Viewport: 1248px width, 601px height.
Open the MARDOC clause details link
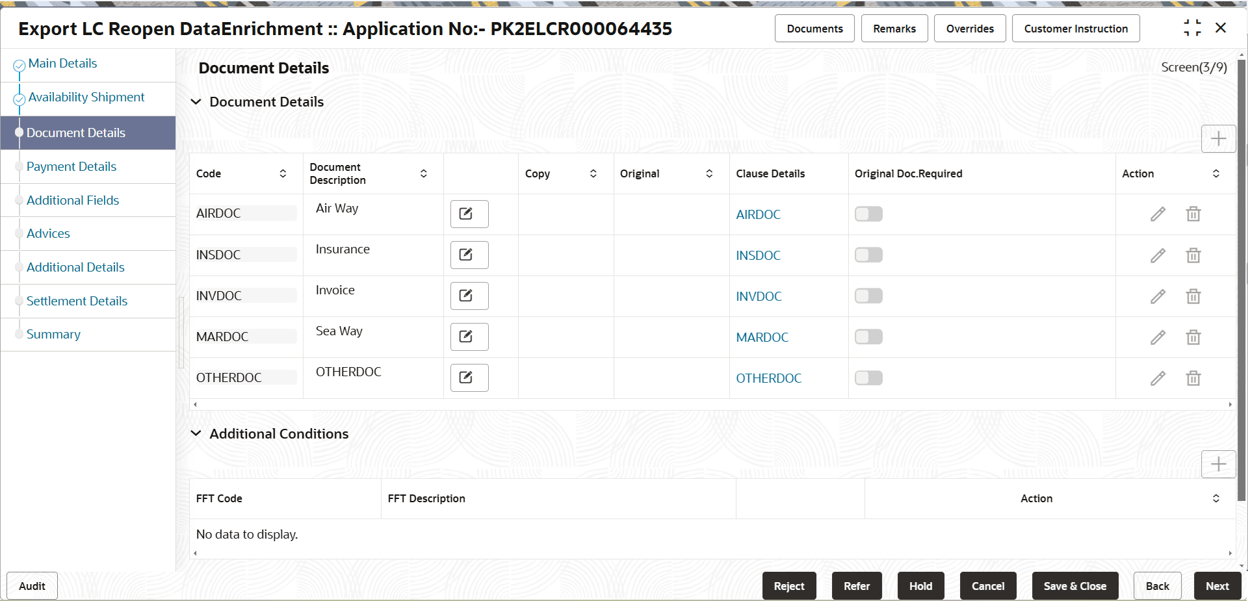[x=761, y=337]
